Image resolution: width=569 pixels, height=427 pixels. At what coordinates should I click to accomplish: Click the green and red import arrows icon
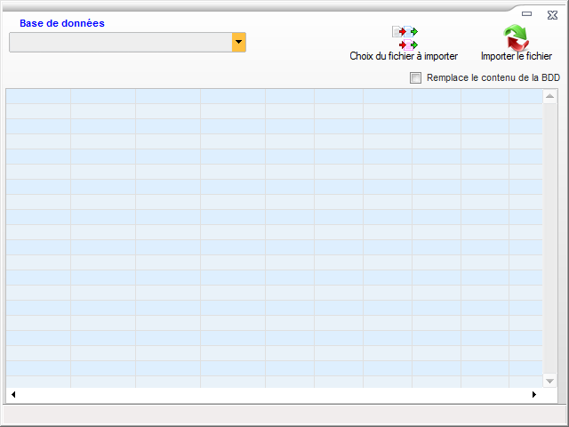point(516,36)
